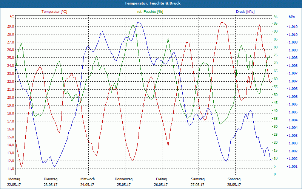The image size is (302, 189).
Task: Click the '24,0' temperature axis value
Action: pos(11,65)
